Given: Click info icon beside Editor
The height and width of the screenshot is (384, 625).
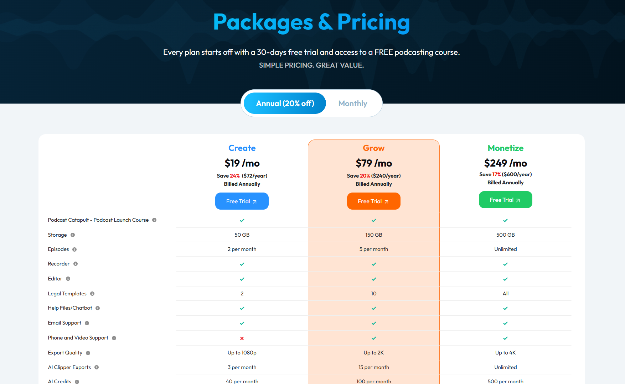Looking at the screenshot, I should pyautogui.click(x=68, y=279).
